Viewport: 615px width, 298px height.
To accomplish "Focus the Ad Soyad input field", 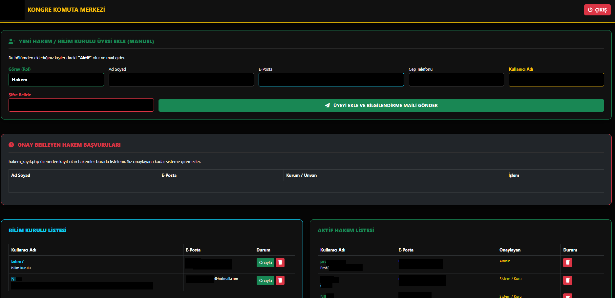I will 181,80.
